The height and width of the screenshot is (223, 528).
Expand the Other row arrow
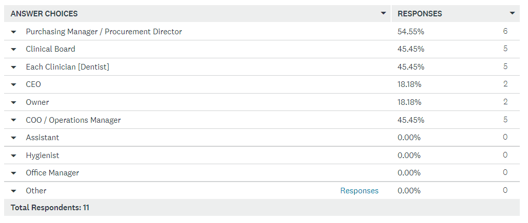coord(13,191)
